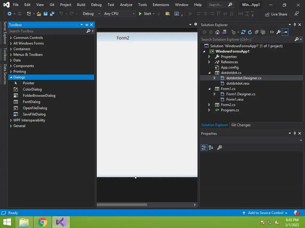Image resolution: width=305 pixels, height=228 pixels.
Task: Select the ColorDialog toolbox item
Action: (x=32, y=89)
